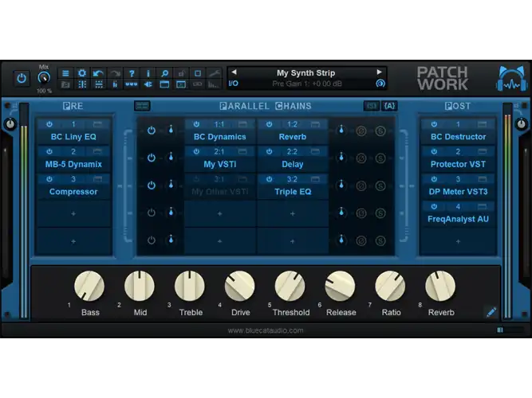Open www.bluecataudio.com link
Viewport: 532px width, 398px height.
266,330
